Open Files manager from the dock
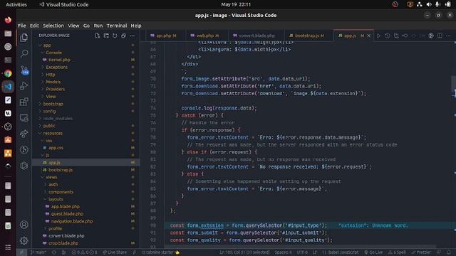456x256 pixels. (x=8, y=33)
